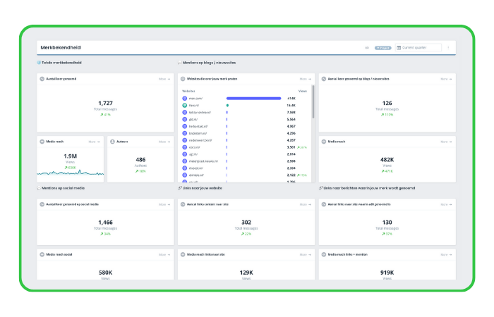The image size is (494, 317).
Task: Open More on Media reach links naar site
Action: pos(306,255)
